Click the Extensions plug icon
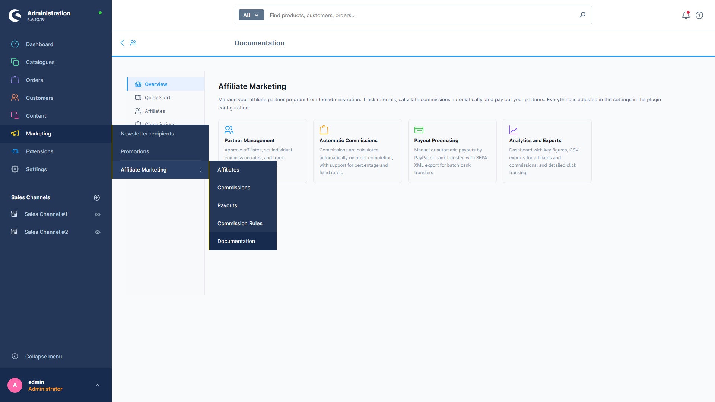Image resolution: width=715 pixels, height=402 pixels. point(15,151)
